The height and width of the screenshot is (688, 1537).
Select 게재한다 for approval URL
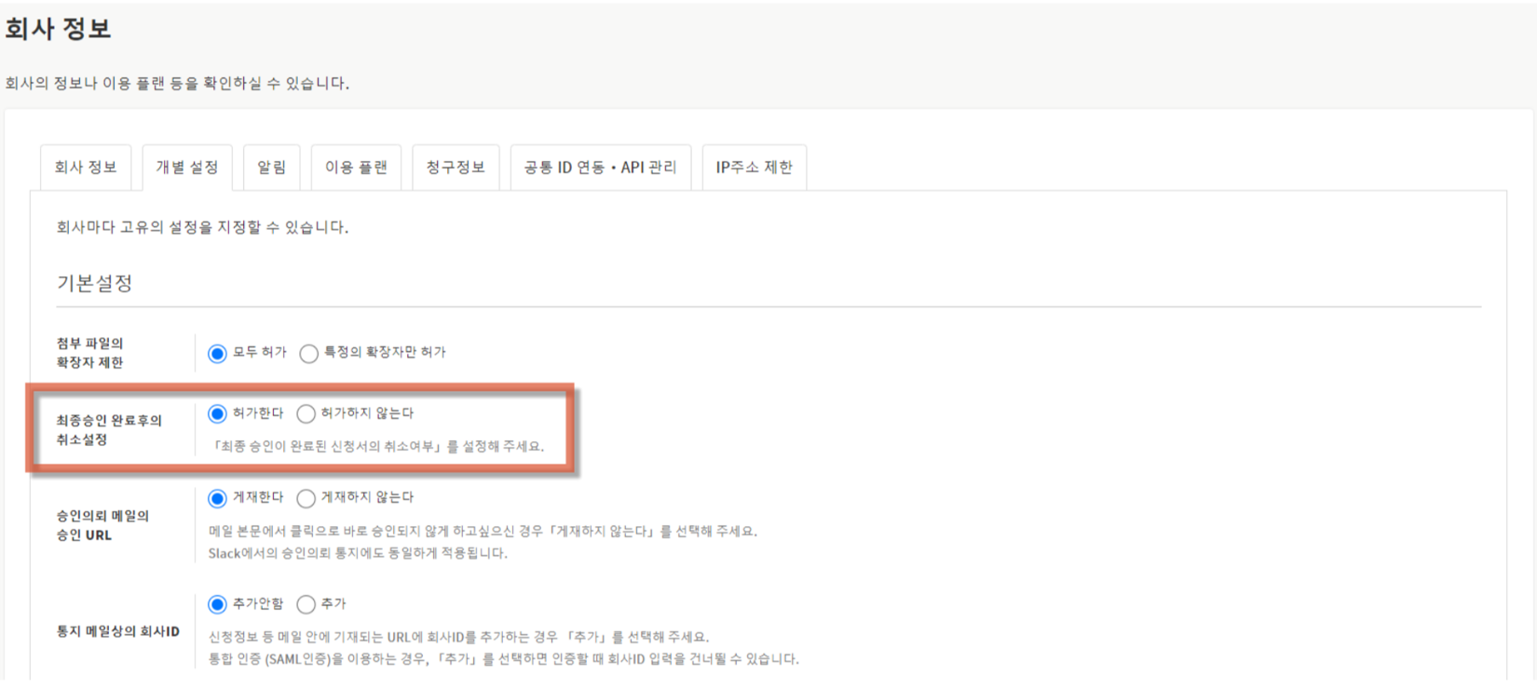click(217, 499)
